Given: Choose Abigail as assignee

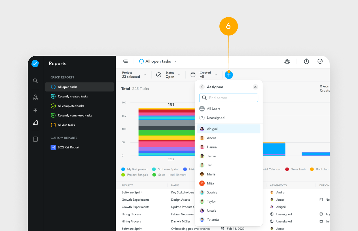Looking at the screenshot, I should click(229, 129).
